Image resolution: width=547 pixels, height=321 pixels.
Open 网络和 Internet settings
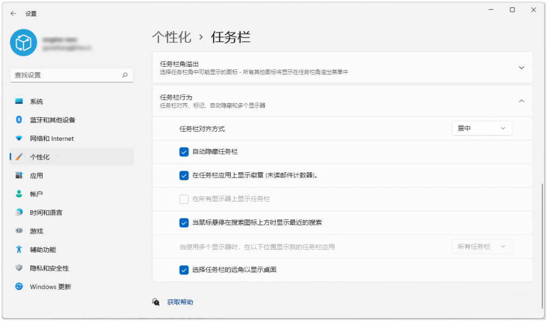tap(49, 139)
